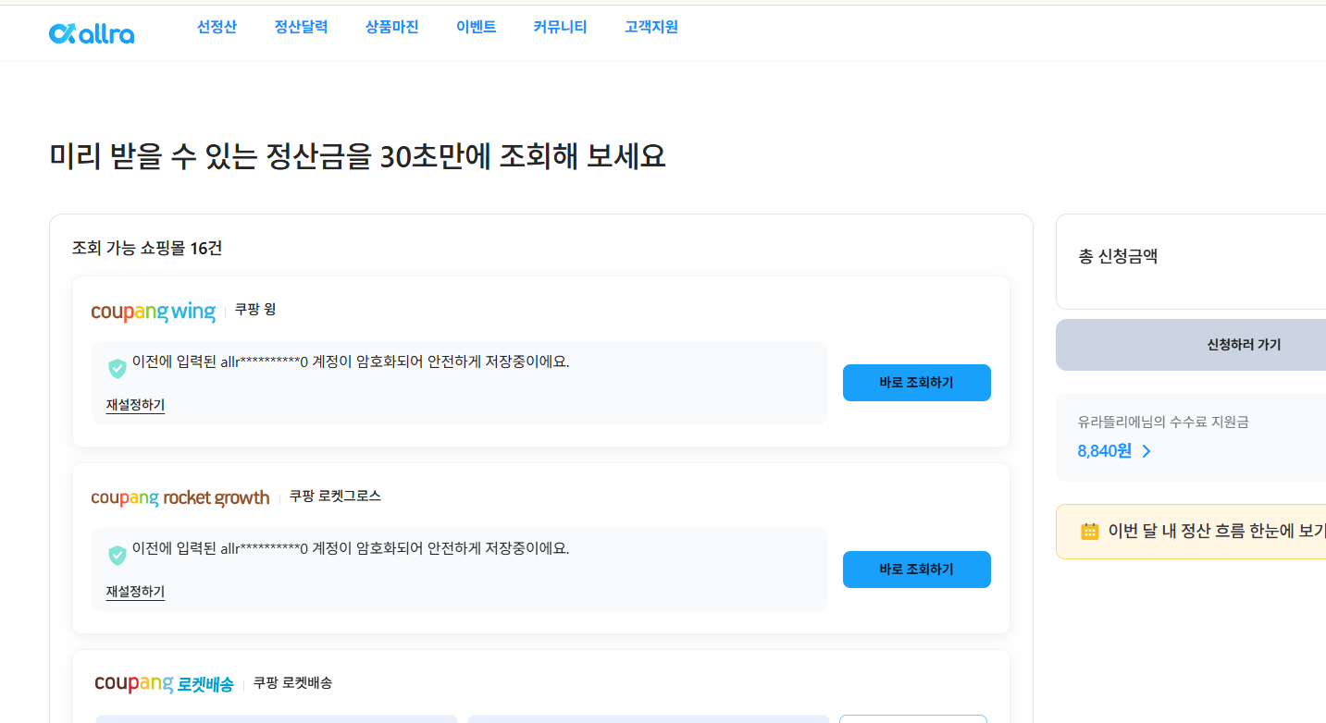Open the 선정산 menu

pos(217,28)
